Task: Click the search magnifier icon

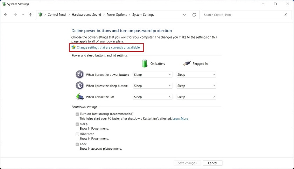Action: coord(286,15)
